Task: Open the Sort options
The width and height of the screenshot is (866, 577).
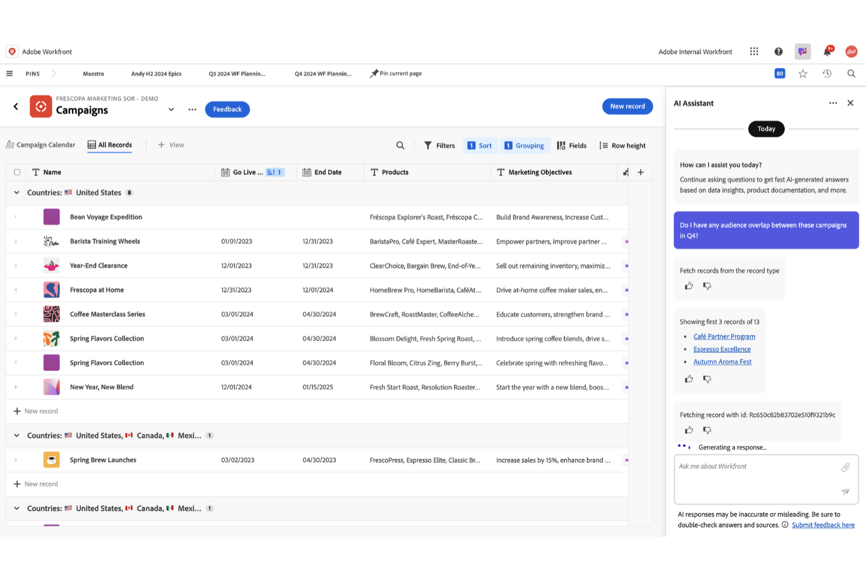Action: (480, 145)
